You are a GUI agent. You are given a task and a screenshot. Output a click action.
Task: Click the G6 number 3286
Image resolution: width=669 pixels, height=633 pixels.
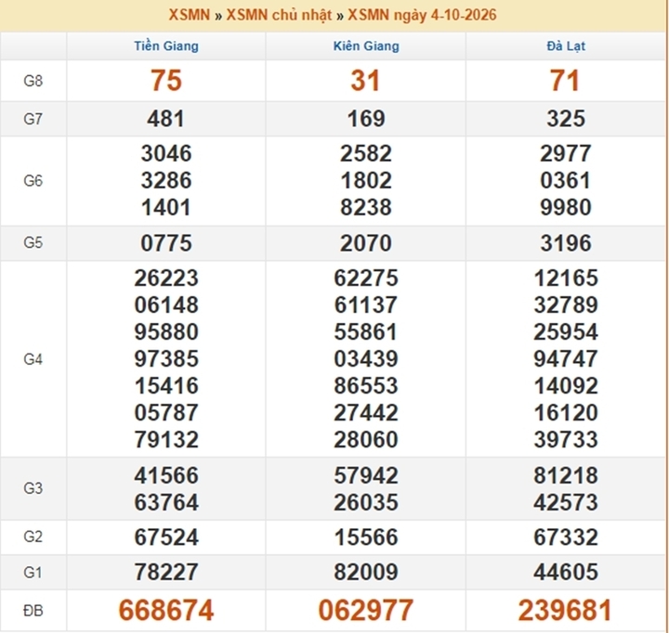pyautogui.click(x=166, y=180)
